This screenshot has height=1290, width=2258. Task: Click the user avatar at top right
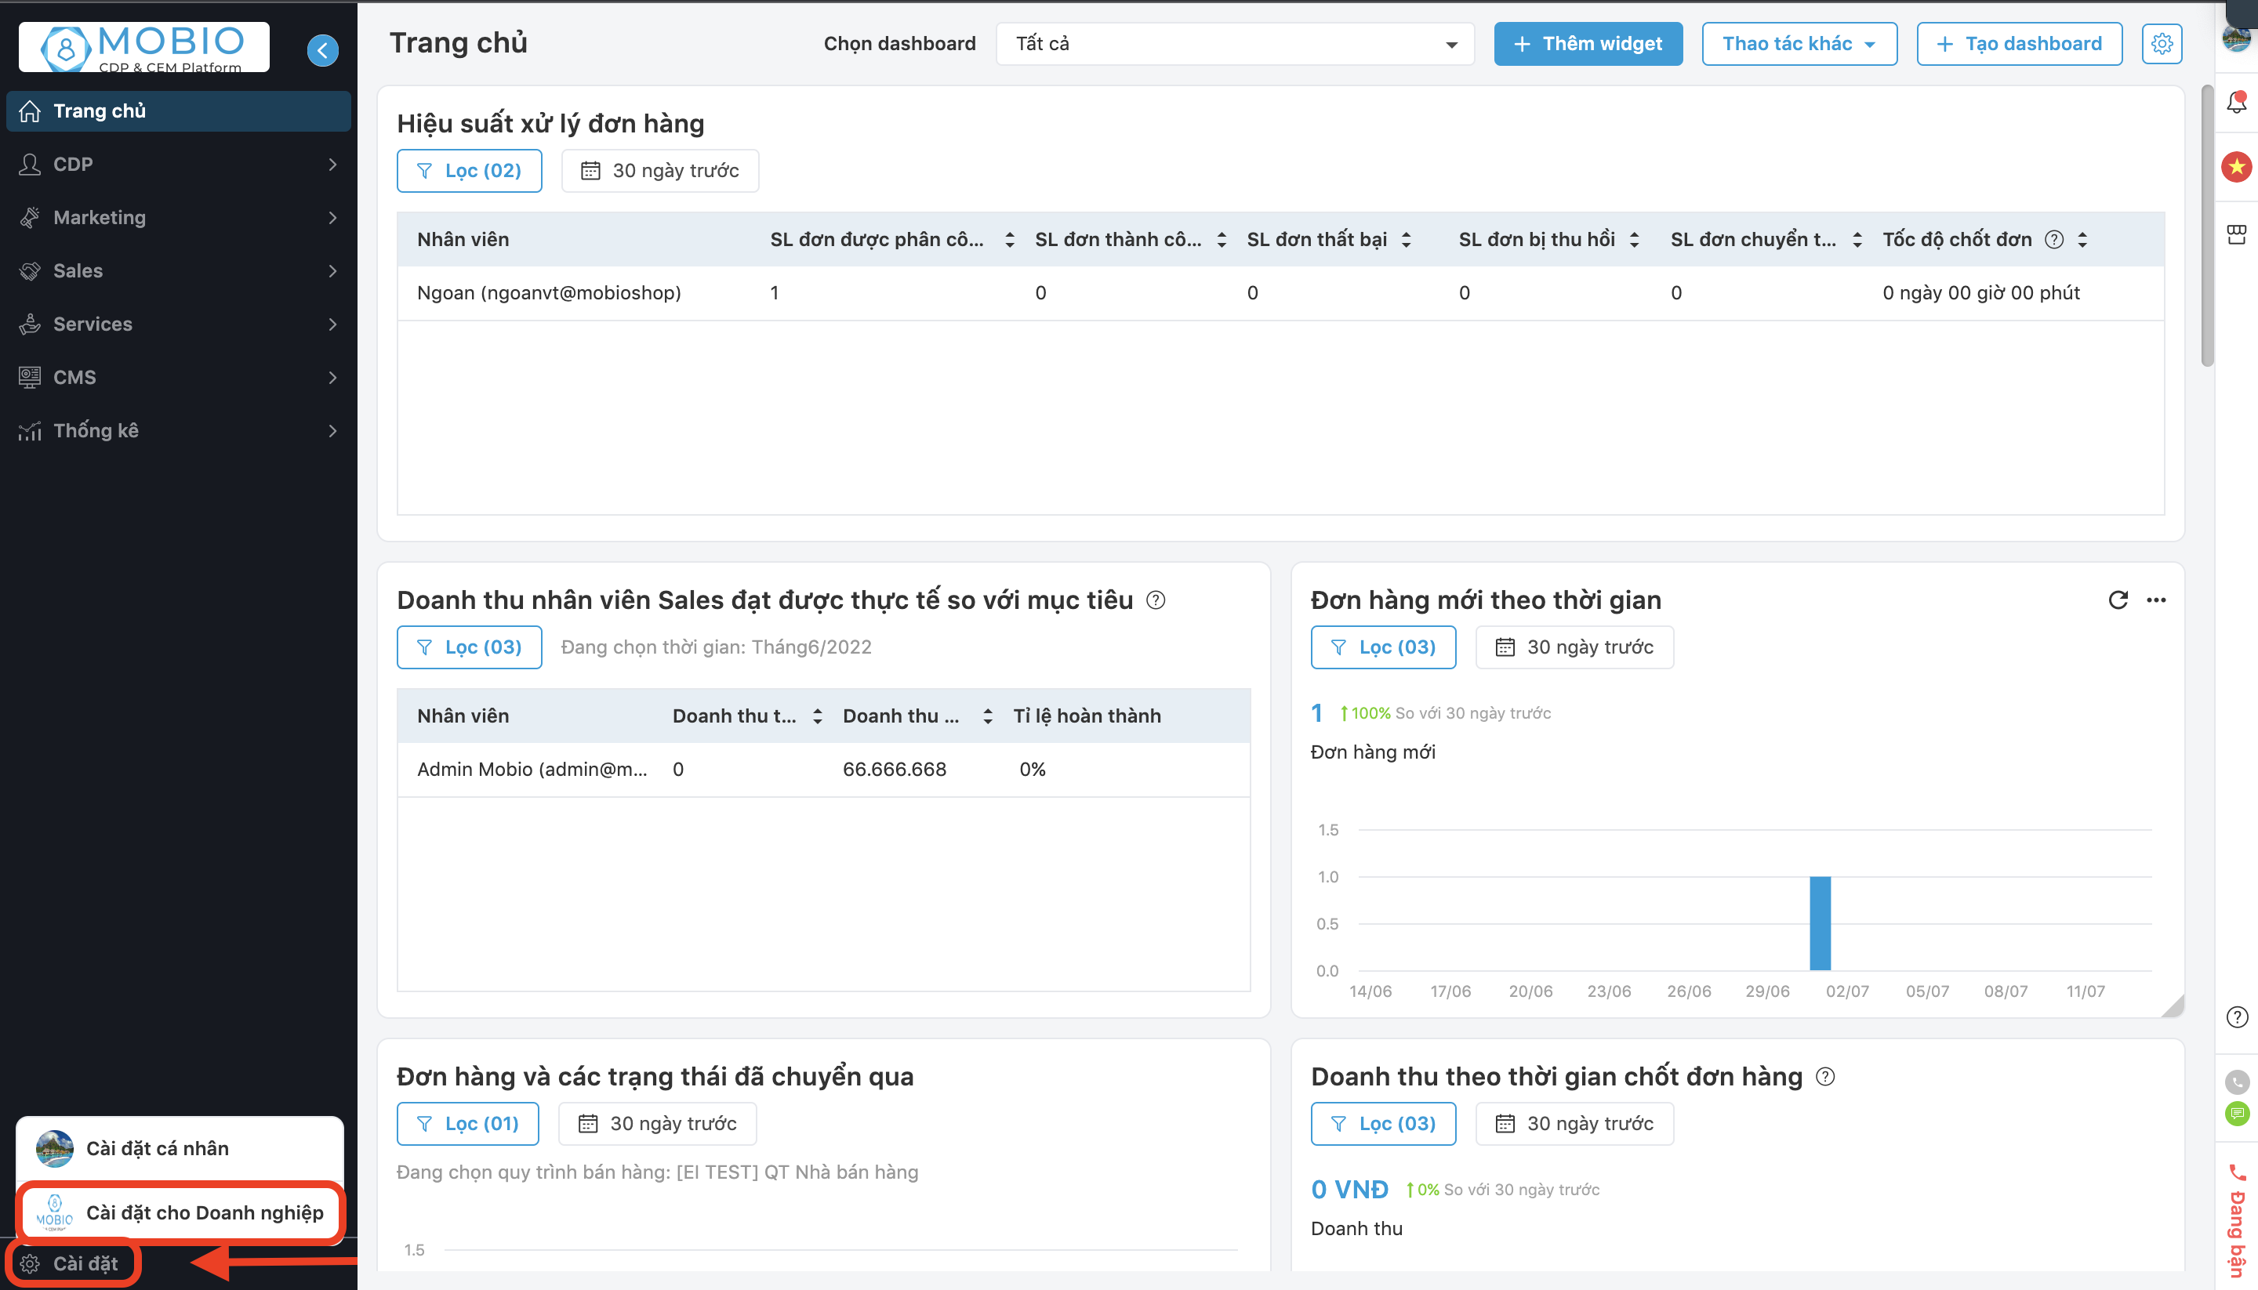(2237, 38)
